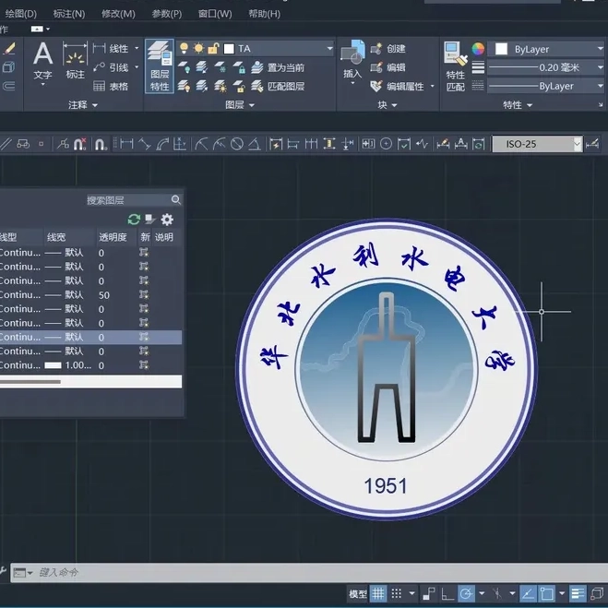Toggle object snap tracking in status bar
Image resolution: width=608 pixels, height=608 pixels.
[x=528, y=593]
